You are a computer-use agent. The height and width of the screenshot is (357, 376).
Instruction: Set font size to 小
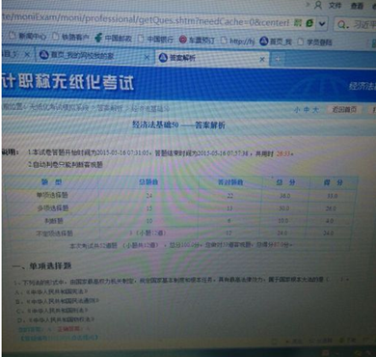click(x=296, y=110)
